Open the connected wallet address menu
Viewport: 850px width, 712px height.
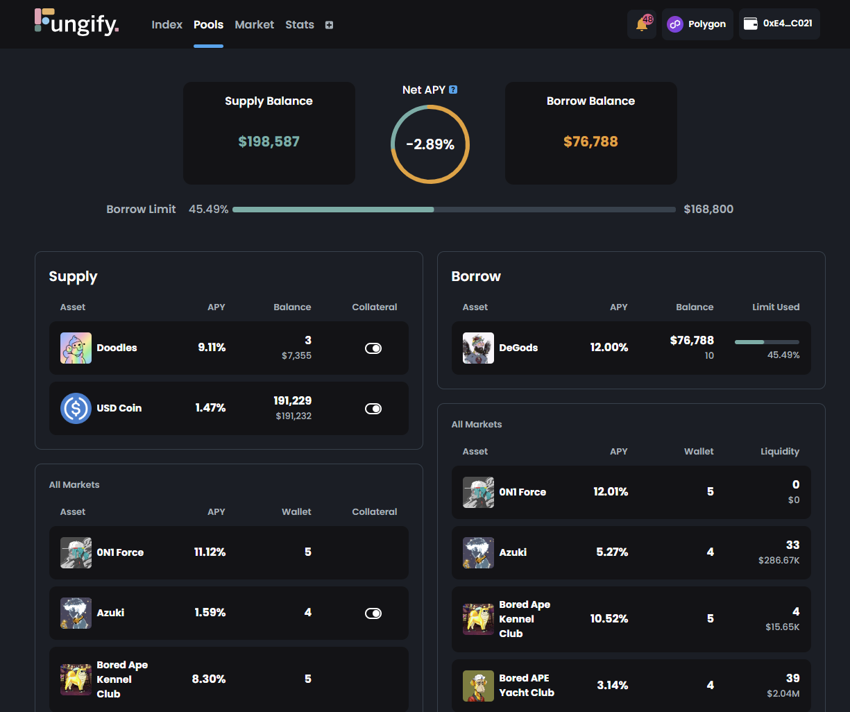pos(779,23)
